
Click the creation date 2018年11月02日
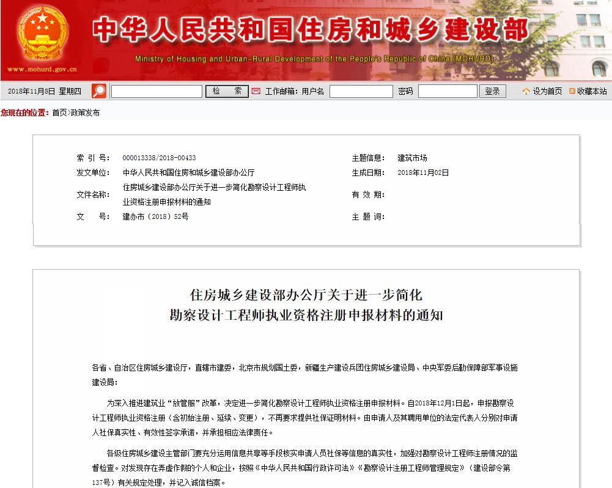coord(423,172)
